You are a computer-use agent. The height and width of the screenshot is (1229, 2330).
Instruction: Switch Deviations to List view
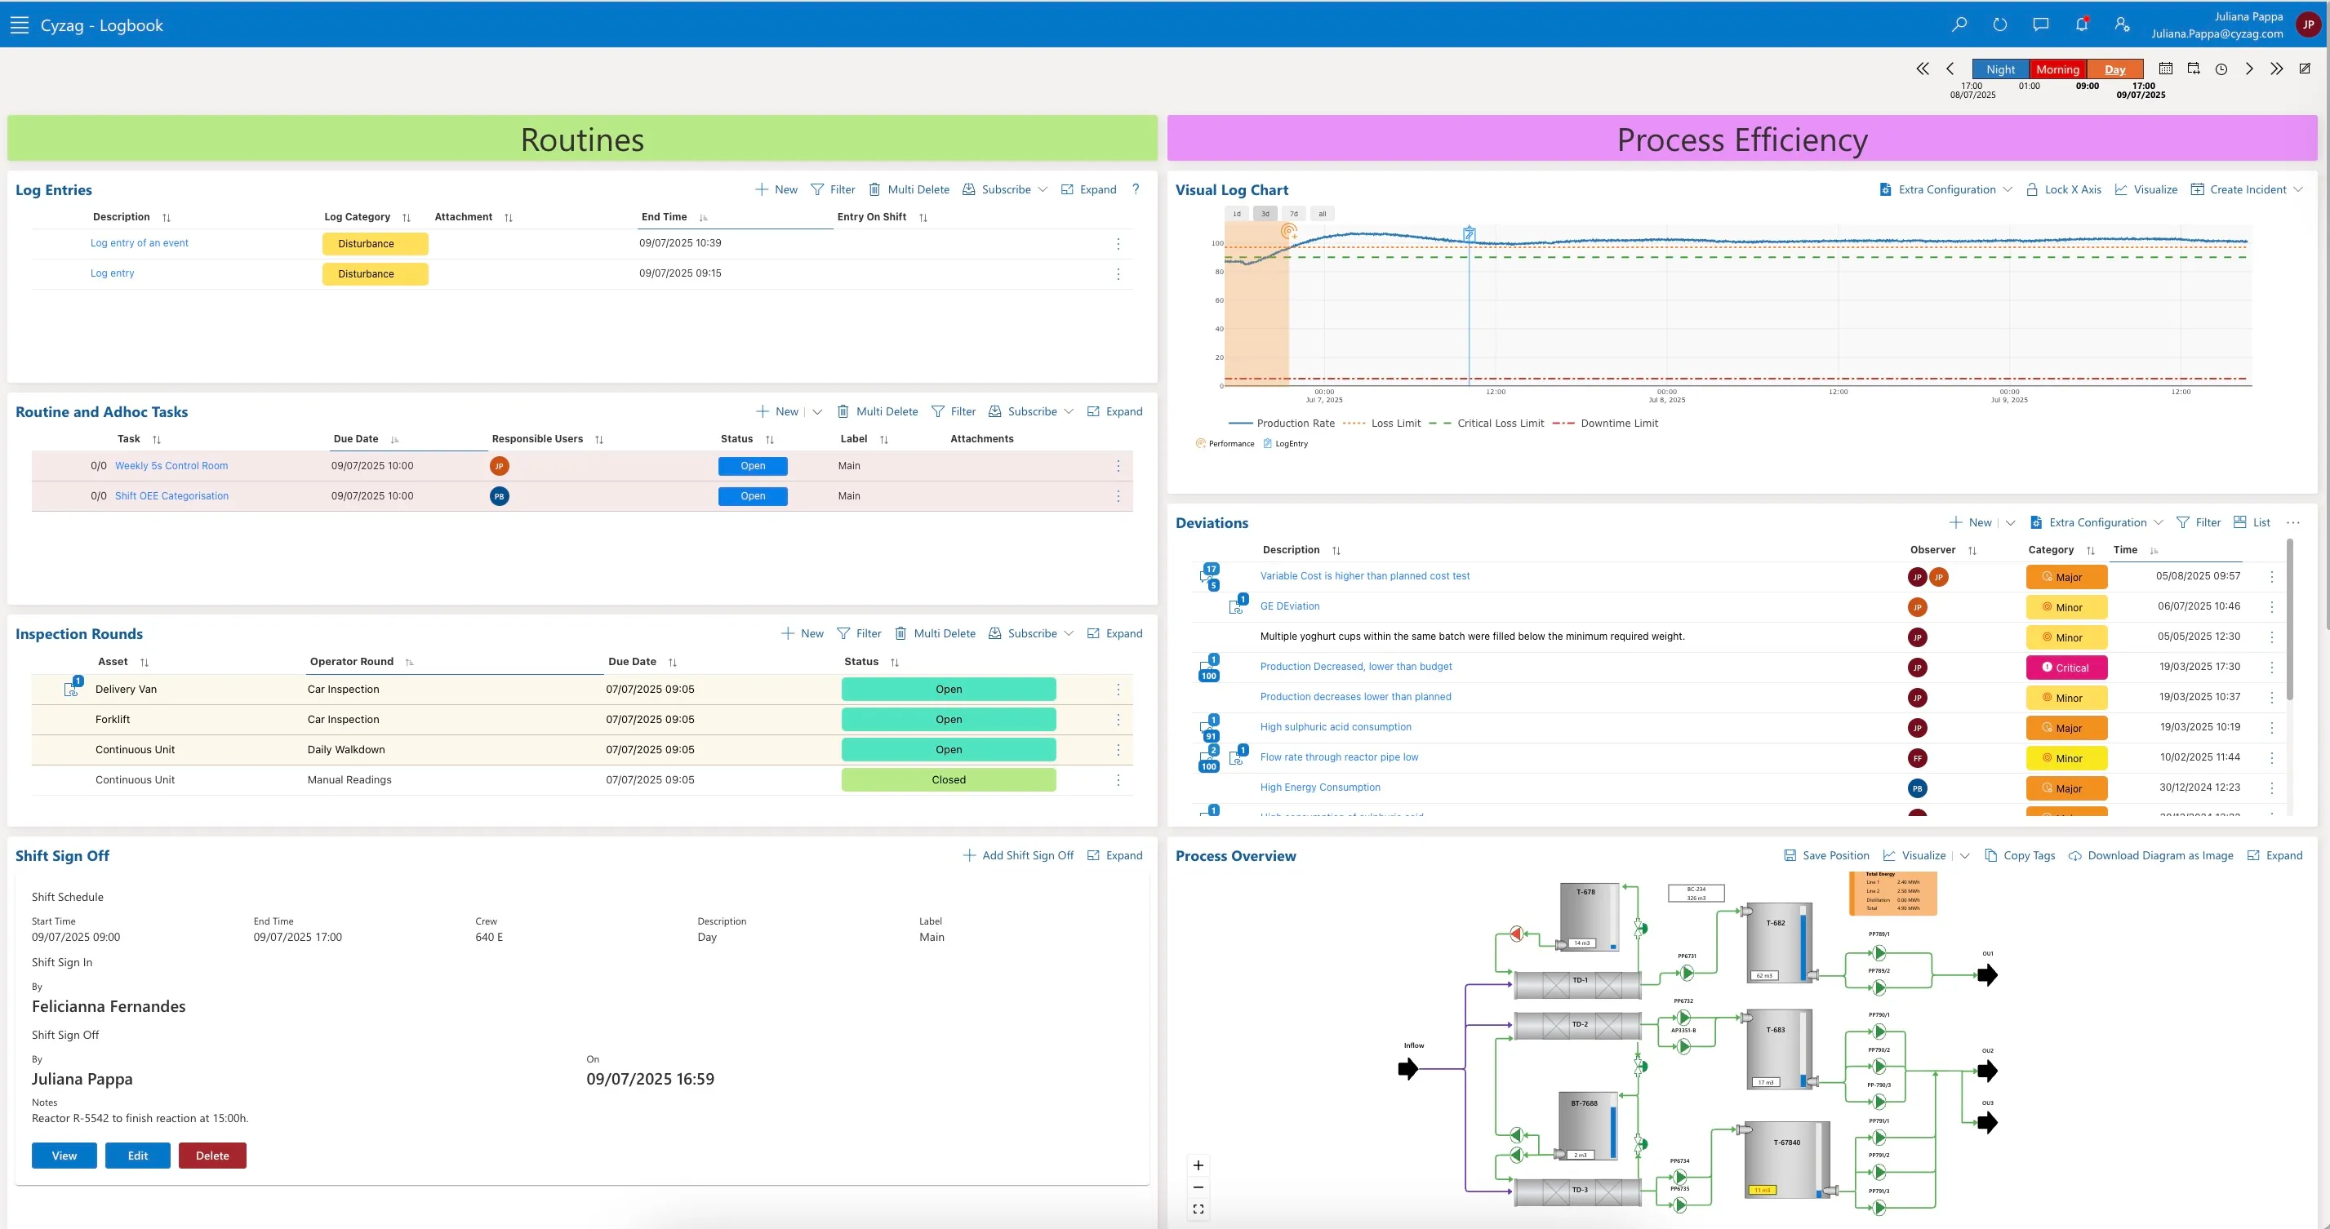click(x=2252, y=521)
